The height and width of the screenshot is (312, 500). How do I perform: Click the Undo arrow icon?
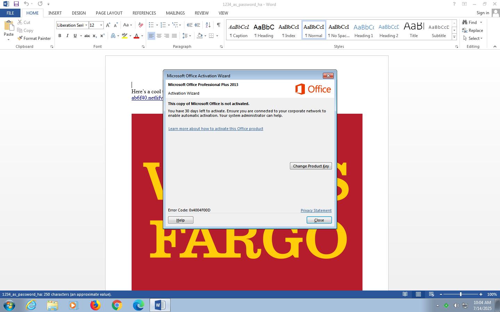tap(26, 4)
